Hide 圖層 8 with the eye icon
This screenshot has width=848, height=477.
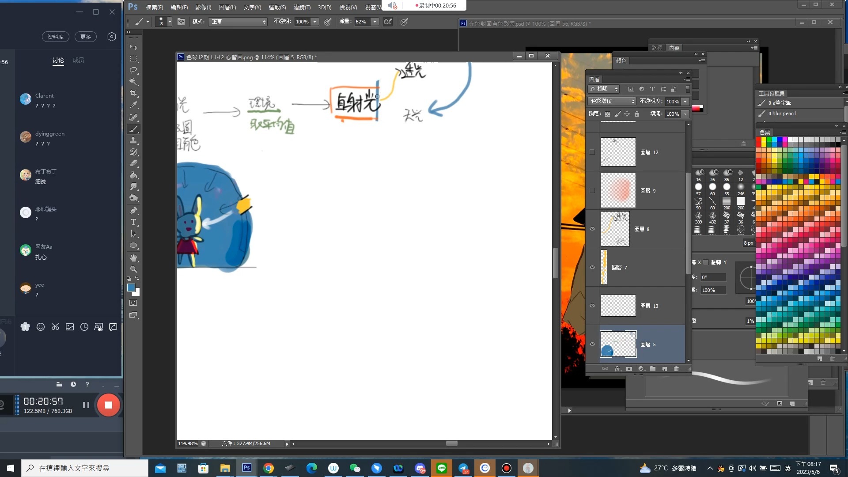[592, 229]
